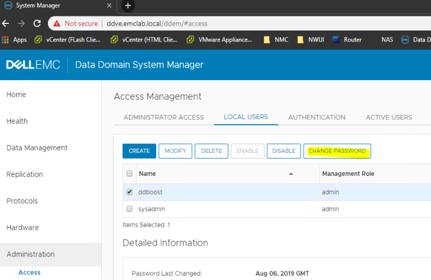Click the browser reload icon
Screen dimensions: 431x280
(37, 23)
